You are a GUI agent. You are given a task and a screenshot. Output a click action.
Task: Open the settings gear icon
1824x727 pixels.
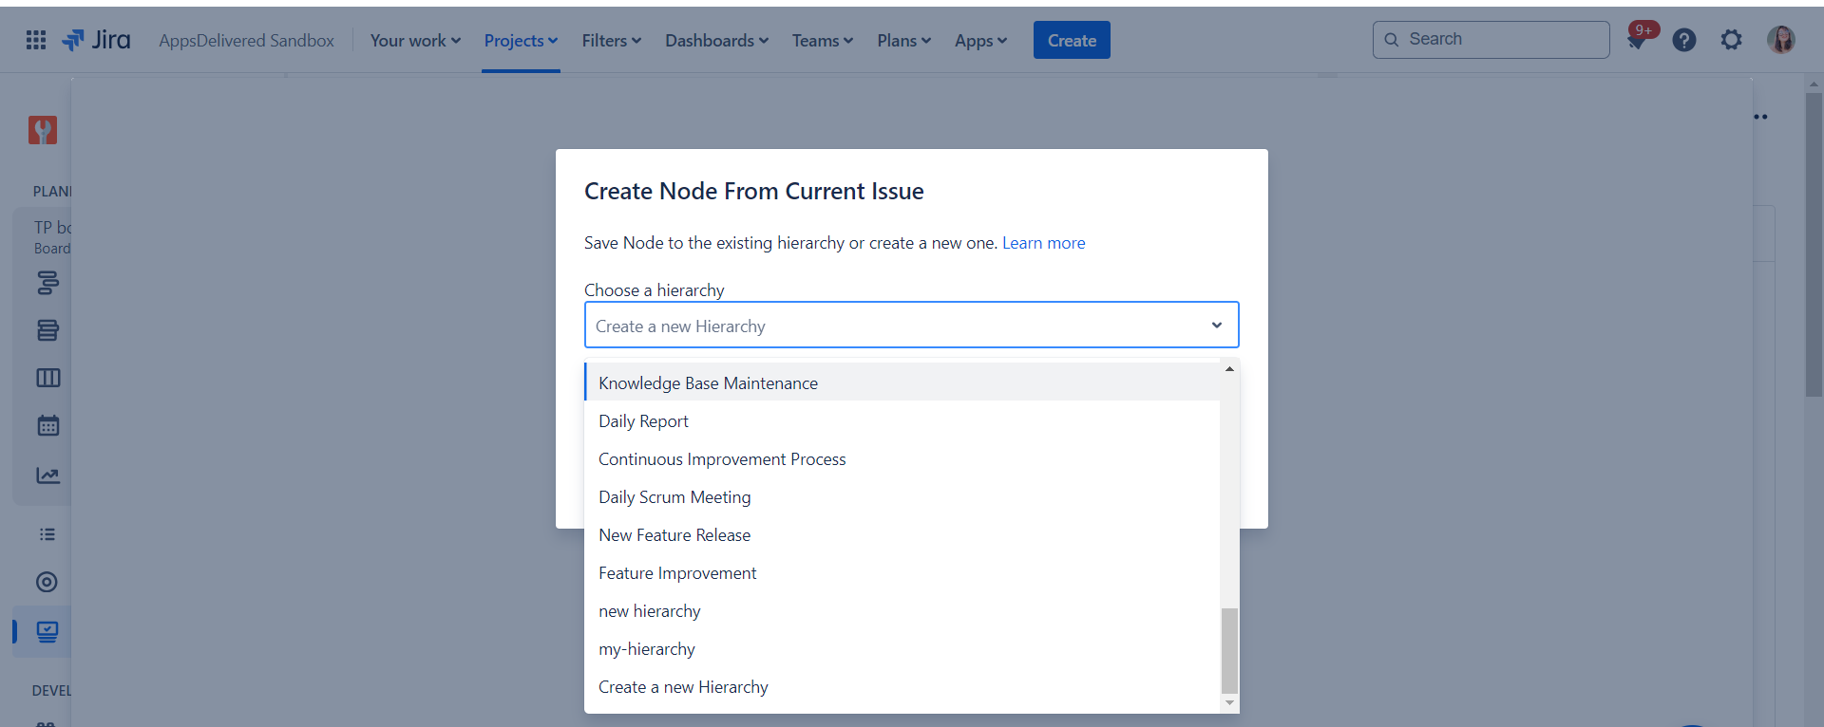pyautogui.click(x=1731, y=40)
